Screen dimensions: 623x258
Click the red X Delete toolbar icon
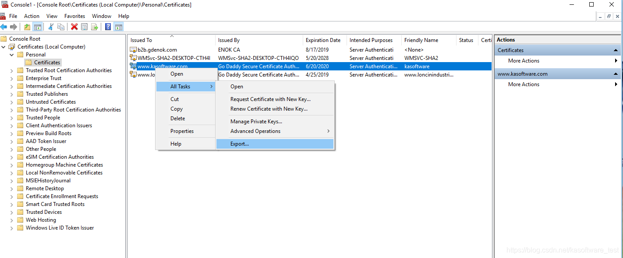pyautogui.click(x=74, y=27)
